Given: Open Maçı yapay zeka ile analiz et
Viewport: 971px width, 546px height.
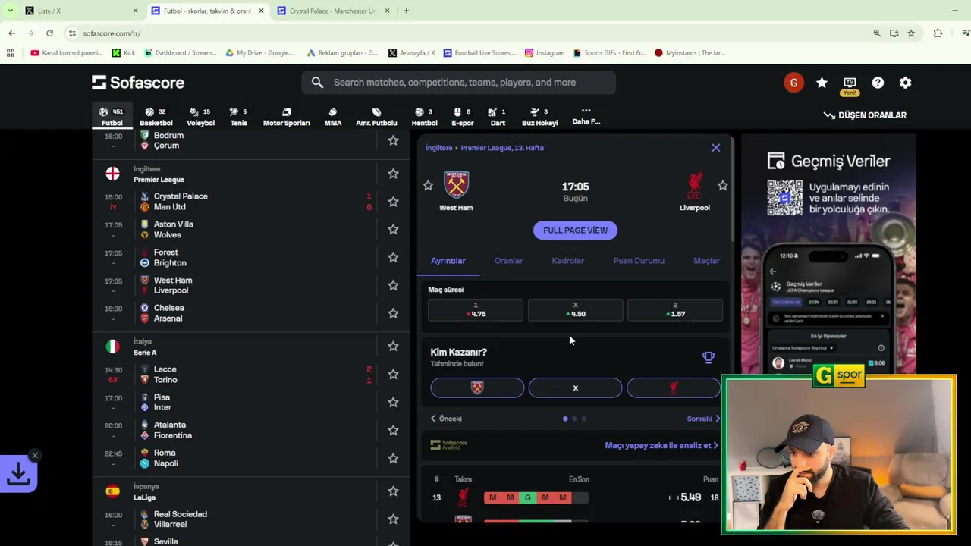Looking at the screenshot, I should [661, 446].
